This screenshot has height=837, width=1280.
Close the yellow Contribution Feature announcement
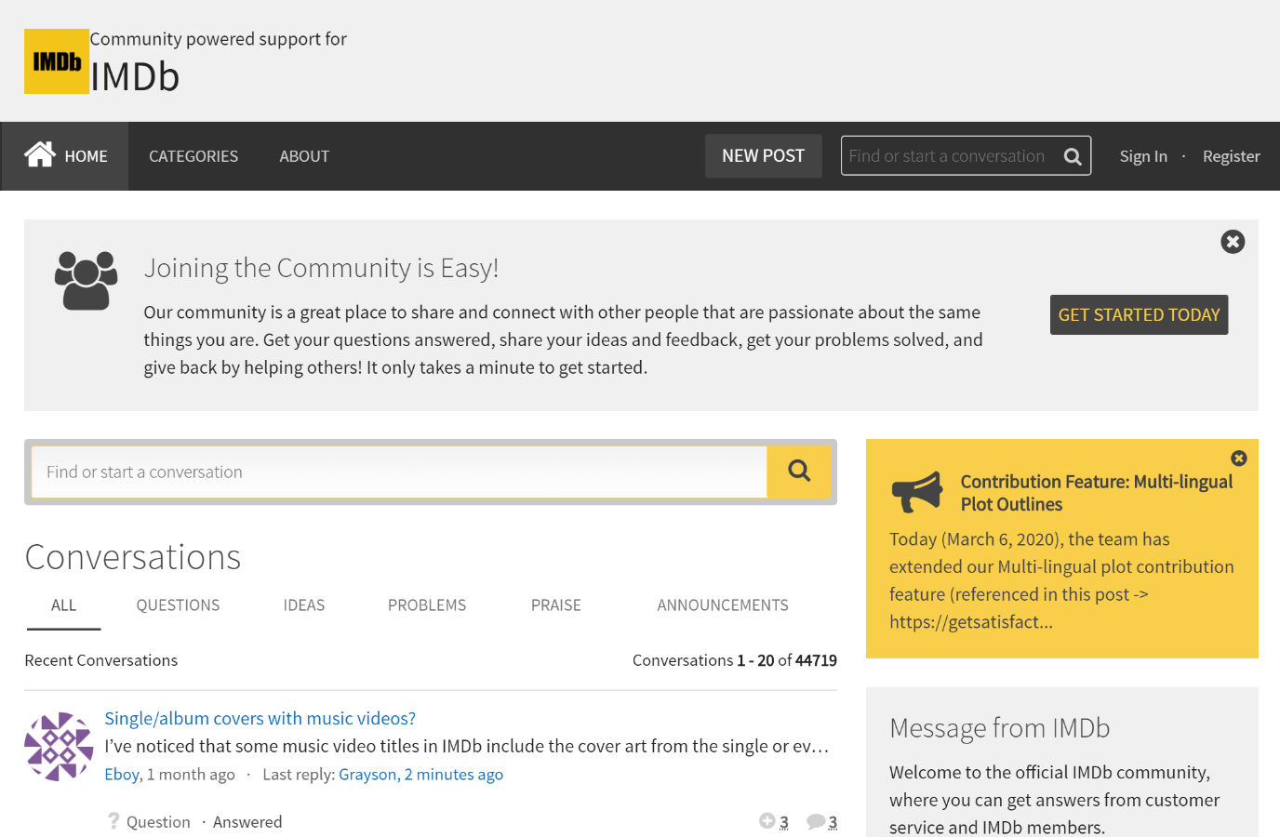tap(1239, 458)
